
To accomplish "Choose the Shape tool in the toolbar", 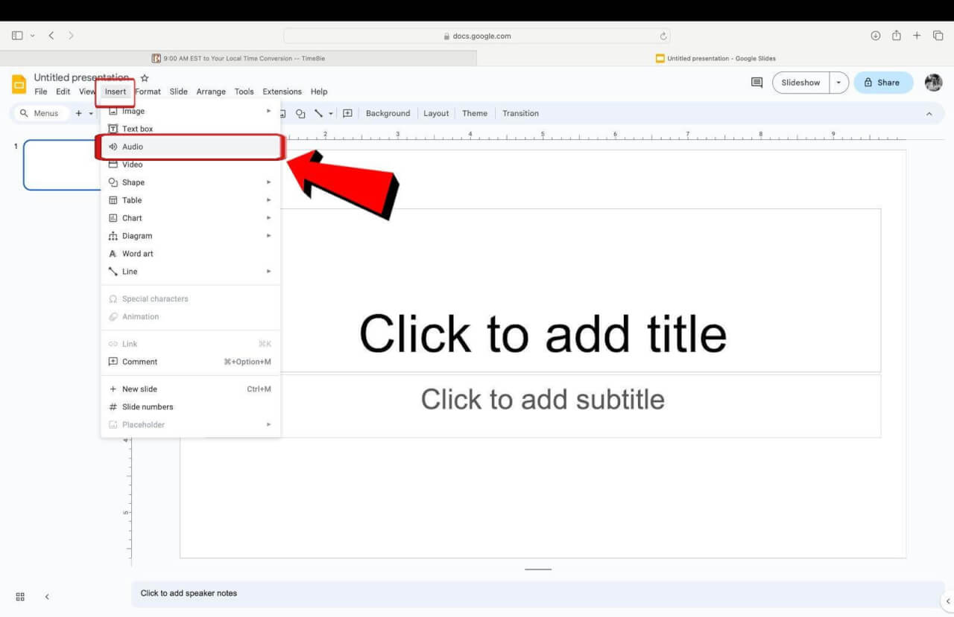I will click(x=300, y=113).
